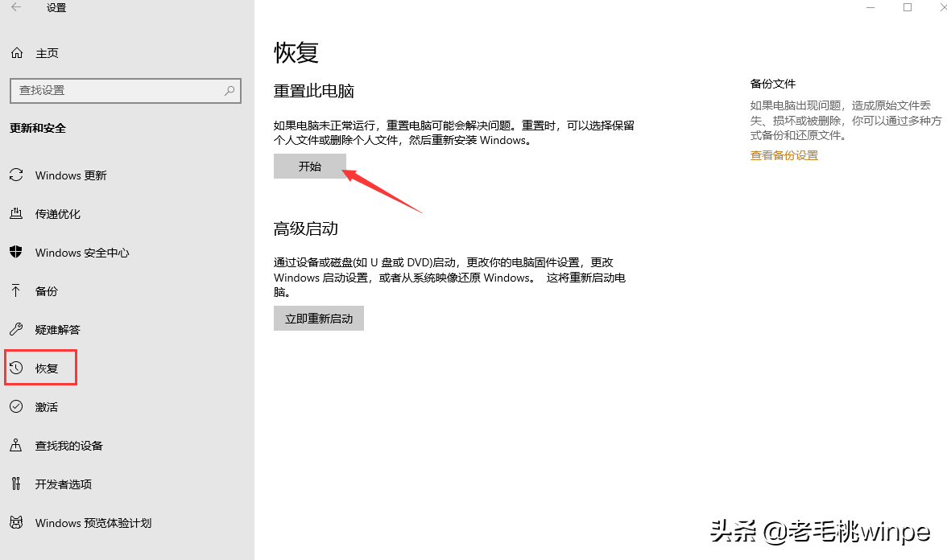
Task: Minimize the Settings window
Action: (x=870, y=7)
